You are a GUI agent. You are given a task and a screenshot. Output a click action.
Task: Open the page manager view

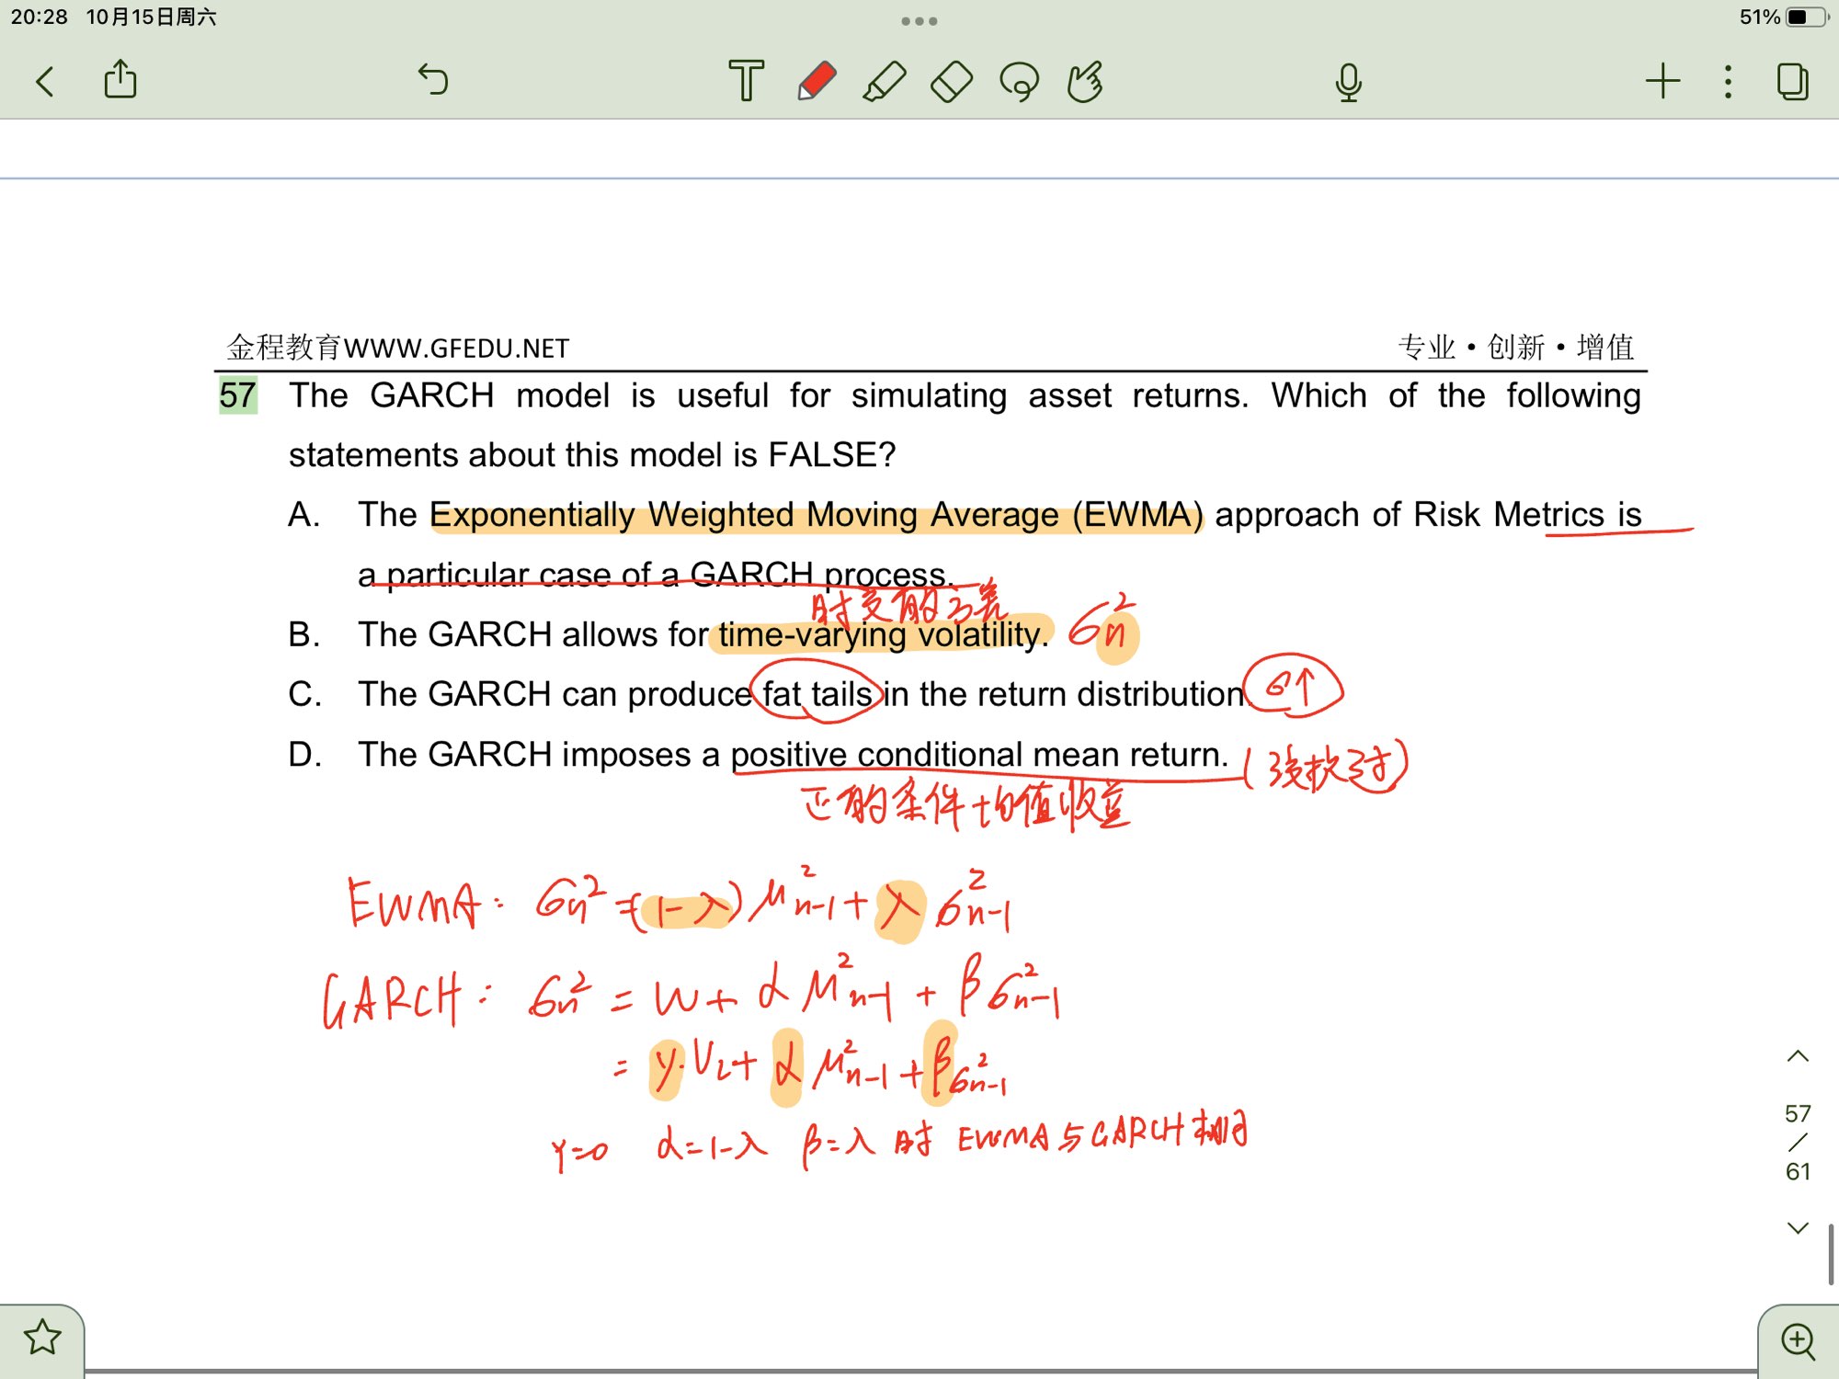1792,81
